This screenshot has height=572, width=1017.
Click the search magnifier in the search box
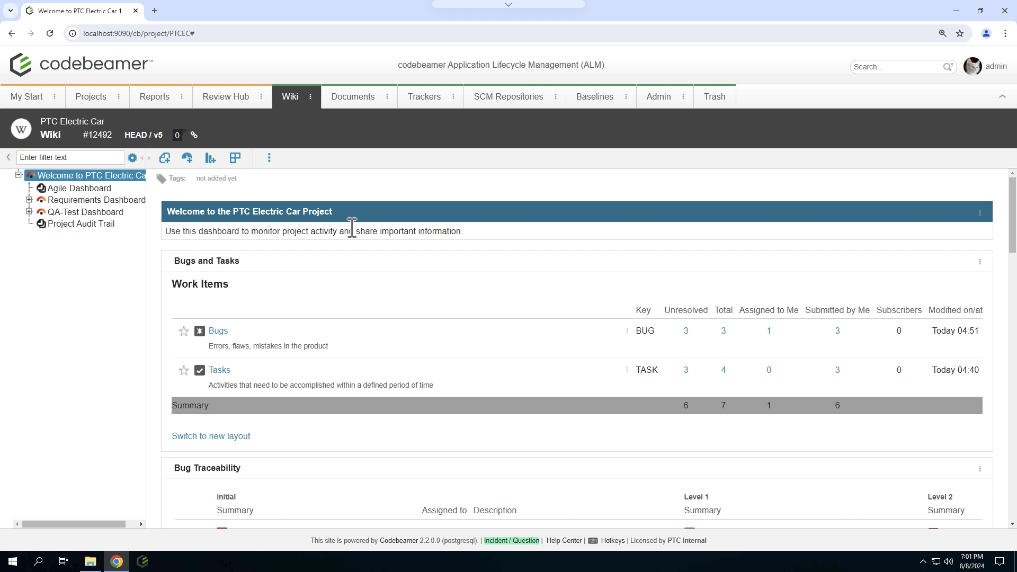click(x=948, y=67)
